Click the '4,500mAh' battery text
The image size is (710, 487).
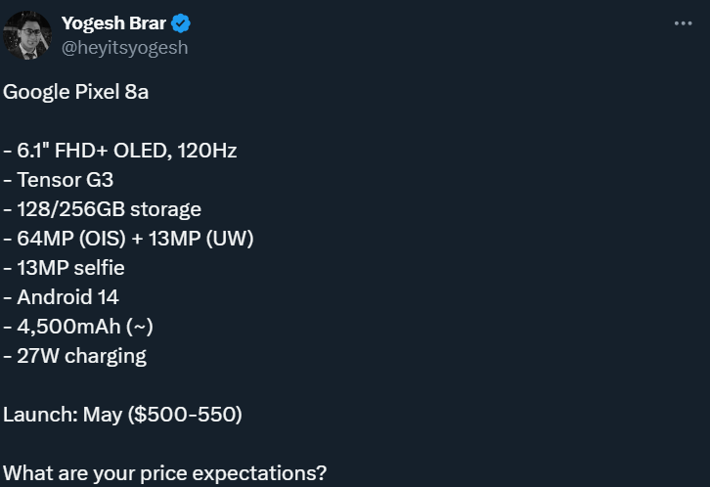[x=68, y=327]
